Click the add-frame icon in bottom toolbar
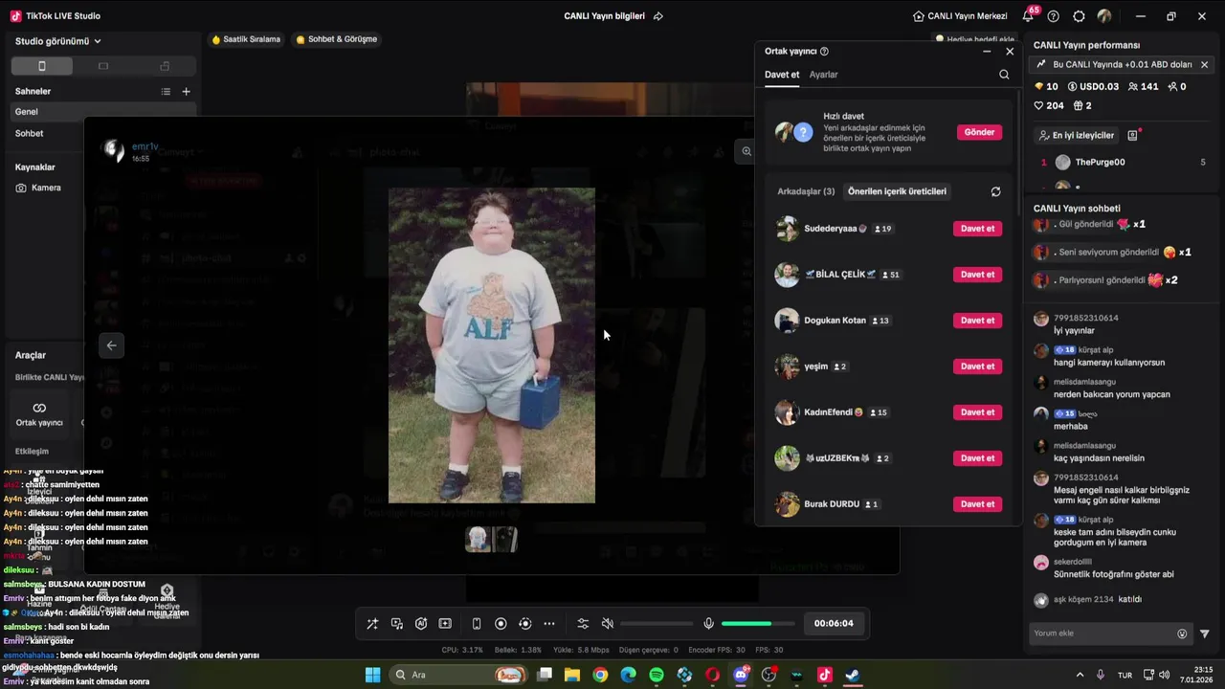The height and width of the screenshot is (689, 1225). [x=445, y=624]
